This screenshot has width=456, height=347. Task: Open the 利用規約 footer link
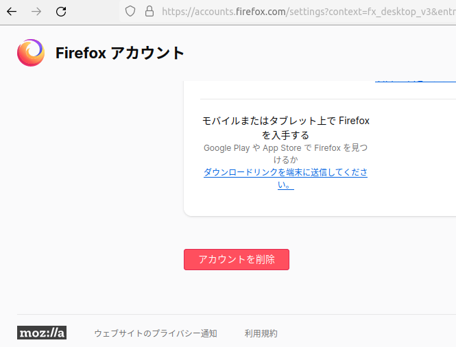point(261,333)
